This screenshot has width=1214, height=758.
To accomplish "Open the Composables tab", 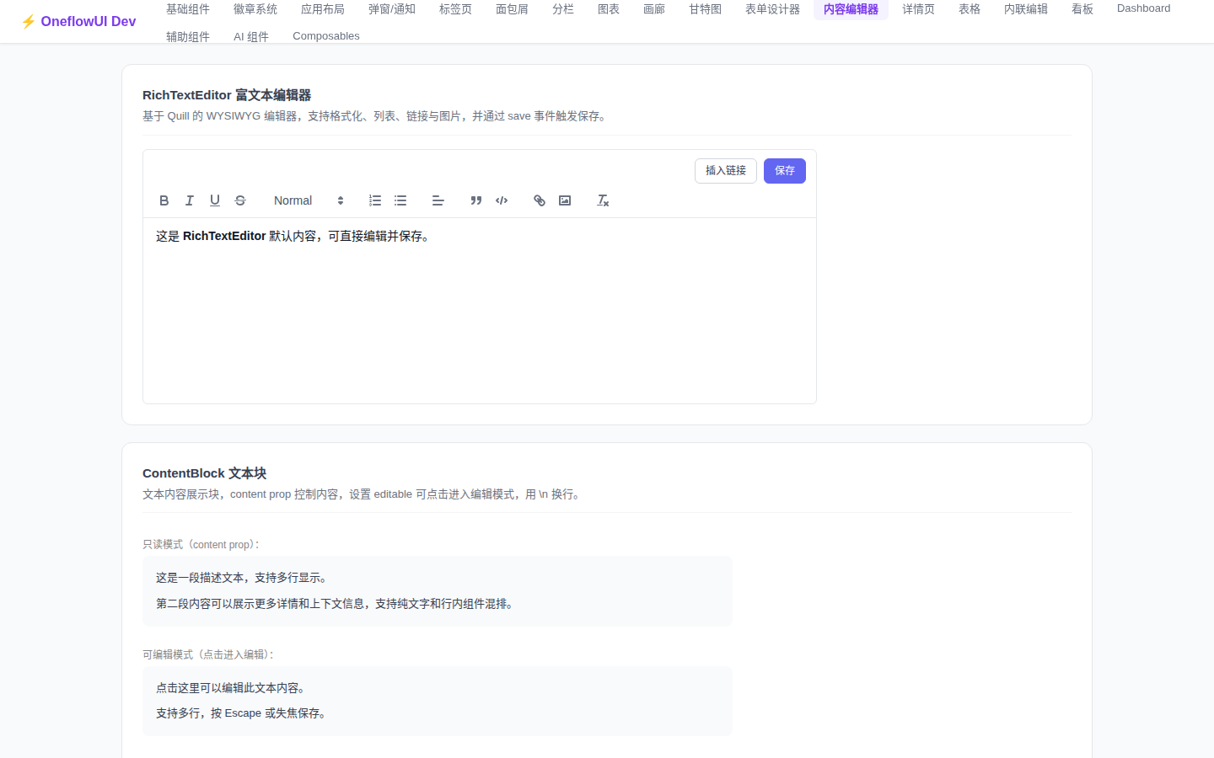I will pos(326,36).
